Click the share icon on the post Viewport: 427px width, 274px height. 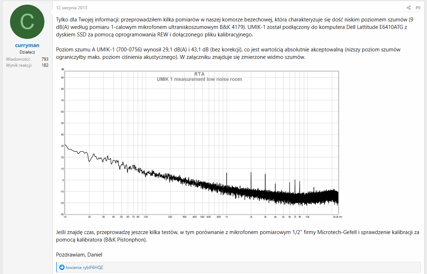click(408, 8)
